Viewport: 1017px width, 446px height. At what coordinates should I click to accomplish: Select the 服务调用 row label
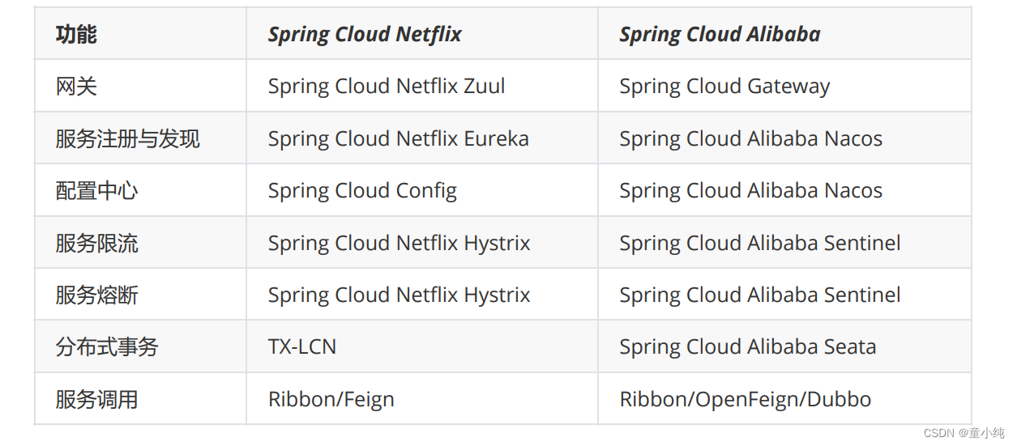[x=96, y=399]
